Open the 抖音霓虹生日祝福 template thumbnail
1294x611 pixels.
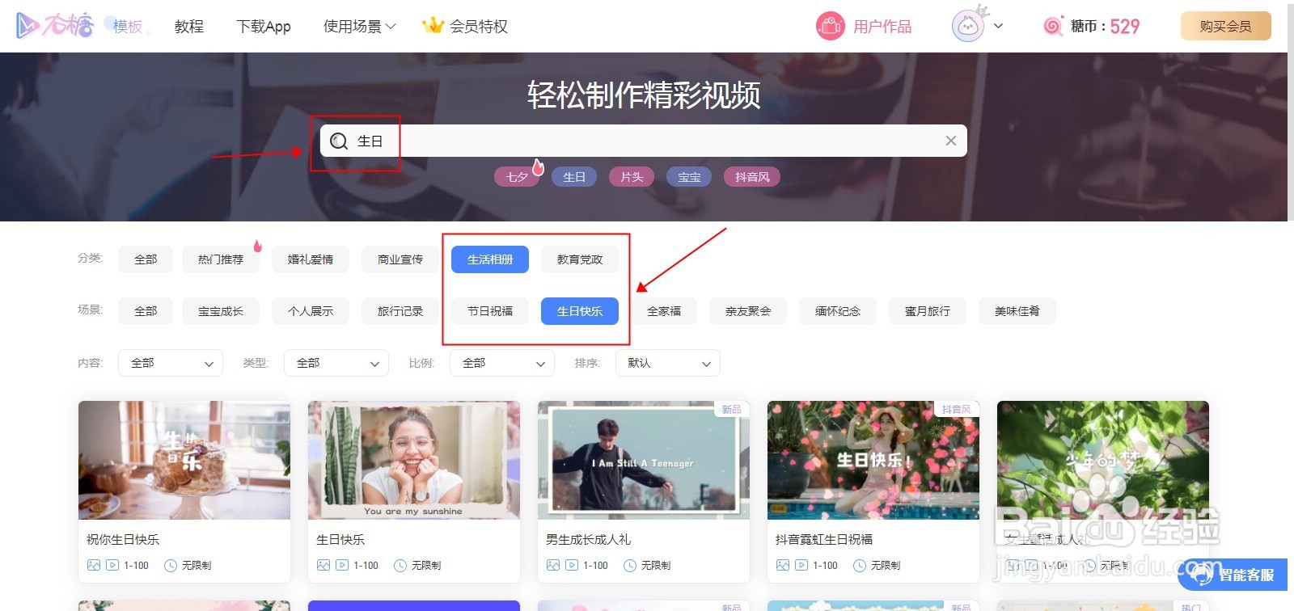[x=873, y=460]
